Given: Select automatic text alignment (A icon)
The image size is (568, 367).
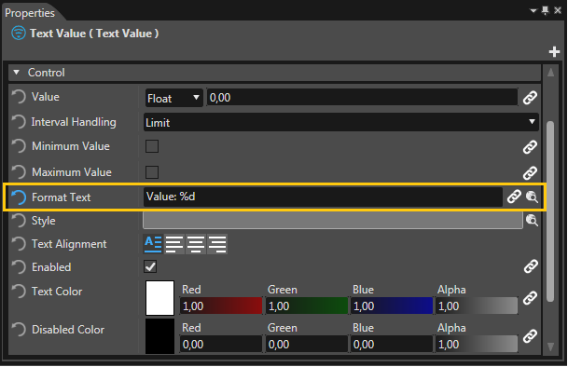Looking at the screenshot, I should click(x=153, y=244).
